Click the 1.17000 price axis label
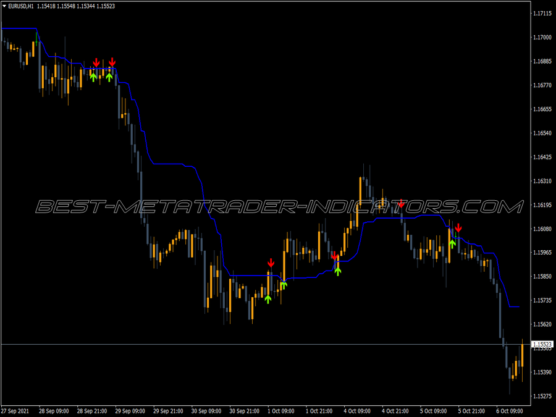This screenshot has width=556, height=417. [542, 37]
